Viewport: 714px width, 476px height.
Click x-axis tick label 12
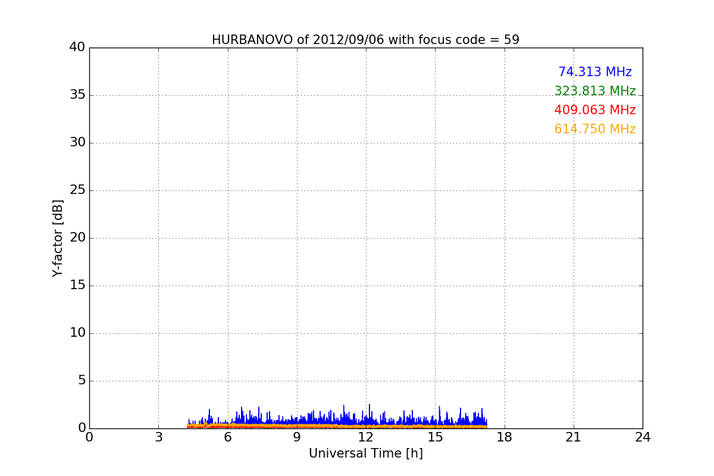point(366,437)
